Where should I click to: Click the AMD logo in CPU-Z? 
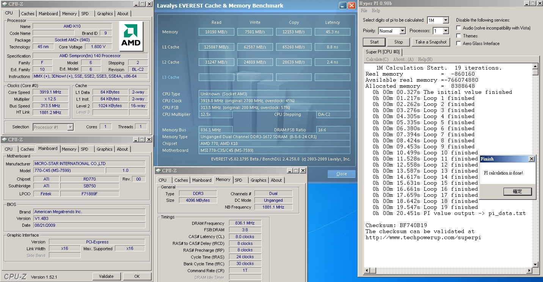[x=131, y=36]
